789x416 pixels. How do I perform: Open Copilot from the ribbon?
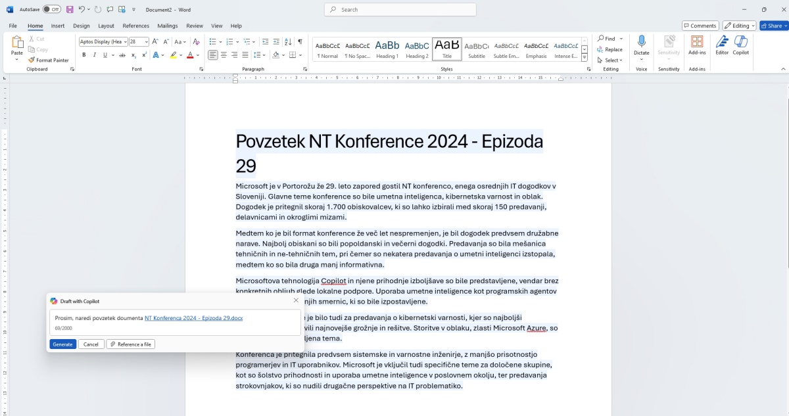point(741,45)
